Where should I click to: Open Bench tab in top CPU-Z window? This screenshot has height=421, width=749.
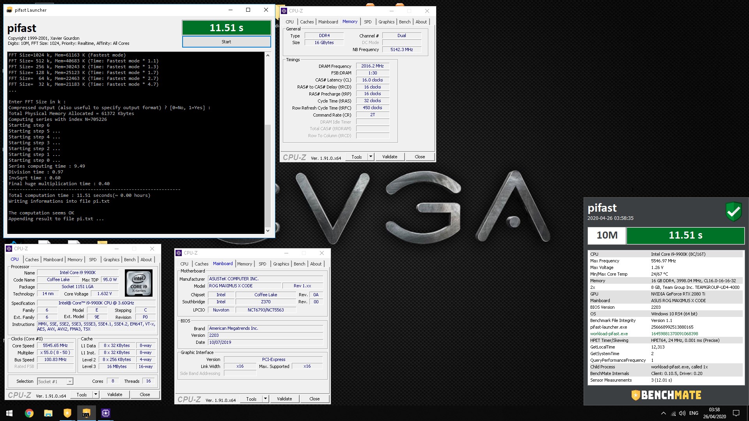coord(405,22)
